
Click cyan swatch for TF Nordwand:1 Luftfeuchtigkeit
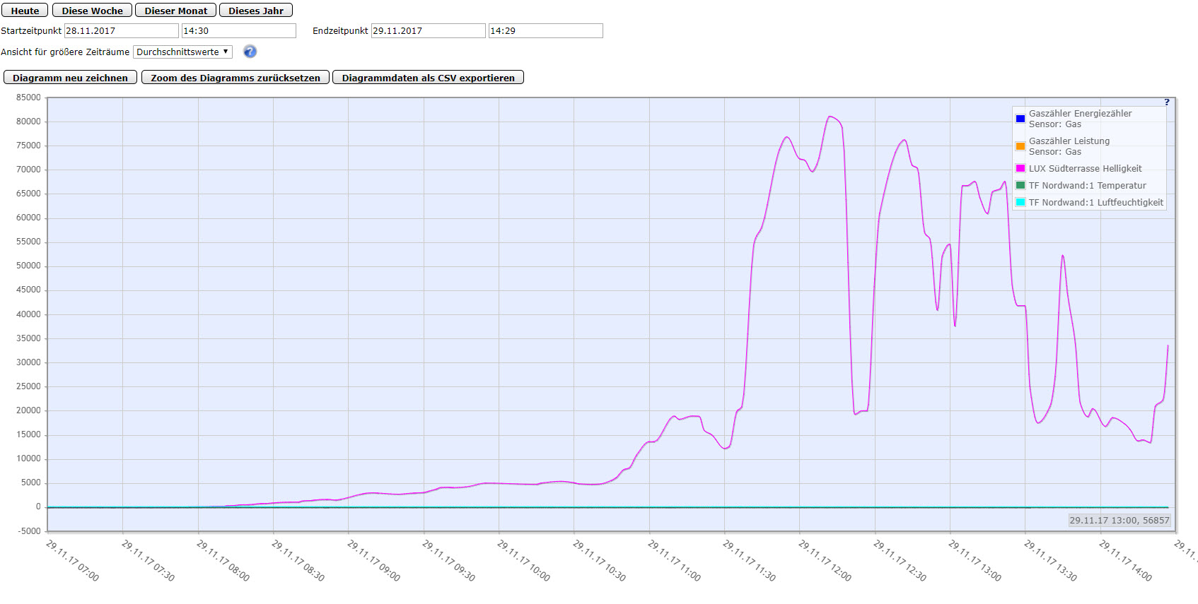click(x=1020, y=202)
